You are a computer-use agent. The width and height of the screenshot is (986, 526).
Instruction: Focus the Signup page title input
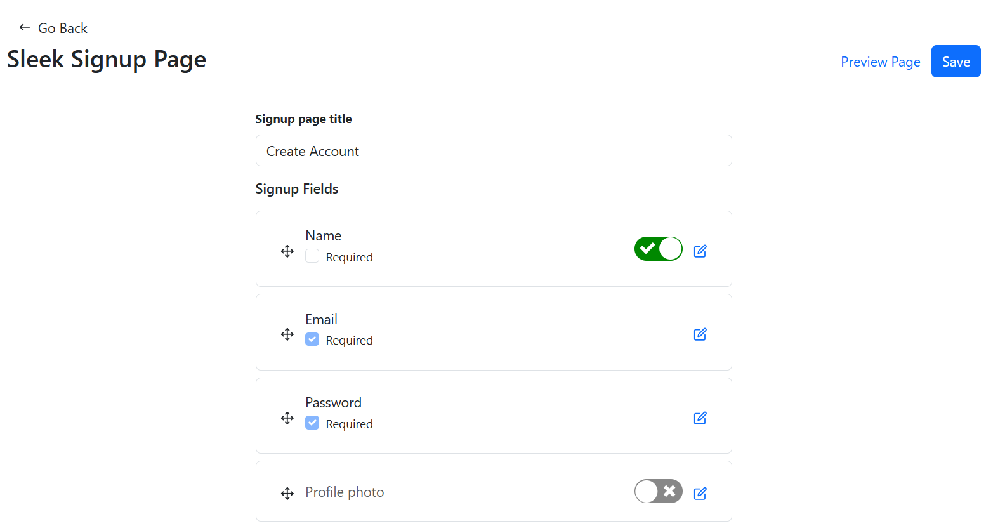(x=493, y=151)
